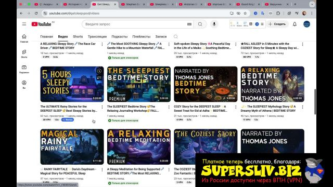Add 5 Hours Sleepy Stories thumbnail to queue
Image resolution: width=333 pixels, height=187 pixels.
click(x=99, y=78)
